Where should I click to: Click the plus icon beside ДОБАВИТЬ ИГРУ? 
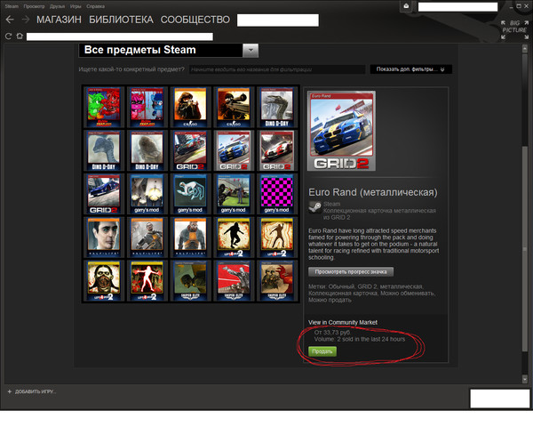tap(10, 391)
